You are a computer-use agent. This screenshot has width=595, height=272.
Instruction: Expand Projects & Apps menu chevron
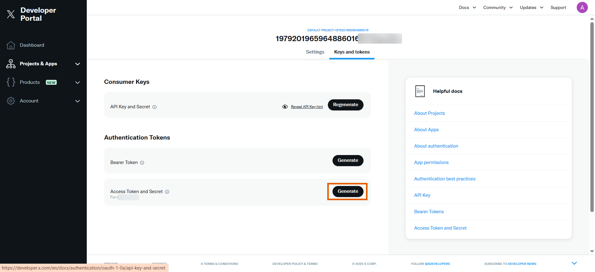pos(77,64)
